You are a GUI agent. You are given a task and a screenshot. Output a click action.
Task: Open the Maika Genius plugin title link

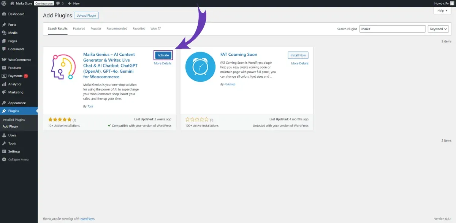click(110, 65)
